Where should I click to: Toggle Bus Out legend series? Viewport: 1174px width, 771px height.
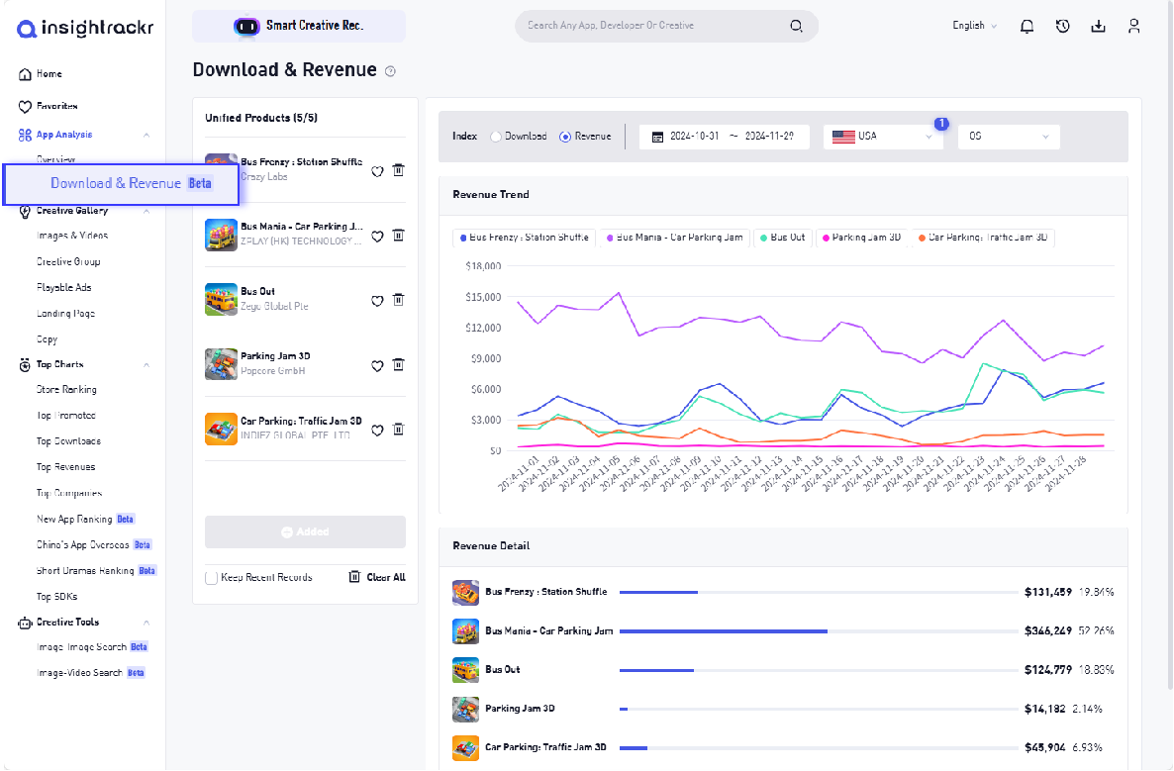point(782,239)
